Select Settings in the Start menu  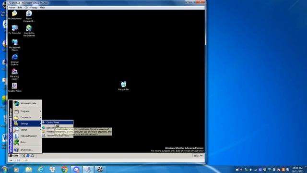(27, 124)
